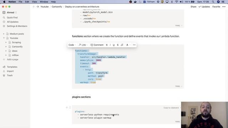Open Import in sidebar
This screenshot has width=228, height=128.
tap(10, 71)
